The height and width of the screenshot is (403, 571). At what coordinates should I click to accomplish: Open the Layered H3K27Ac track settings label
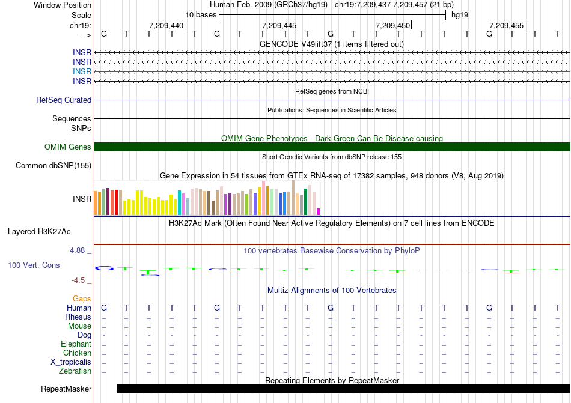39,231
